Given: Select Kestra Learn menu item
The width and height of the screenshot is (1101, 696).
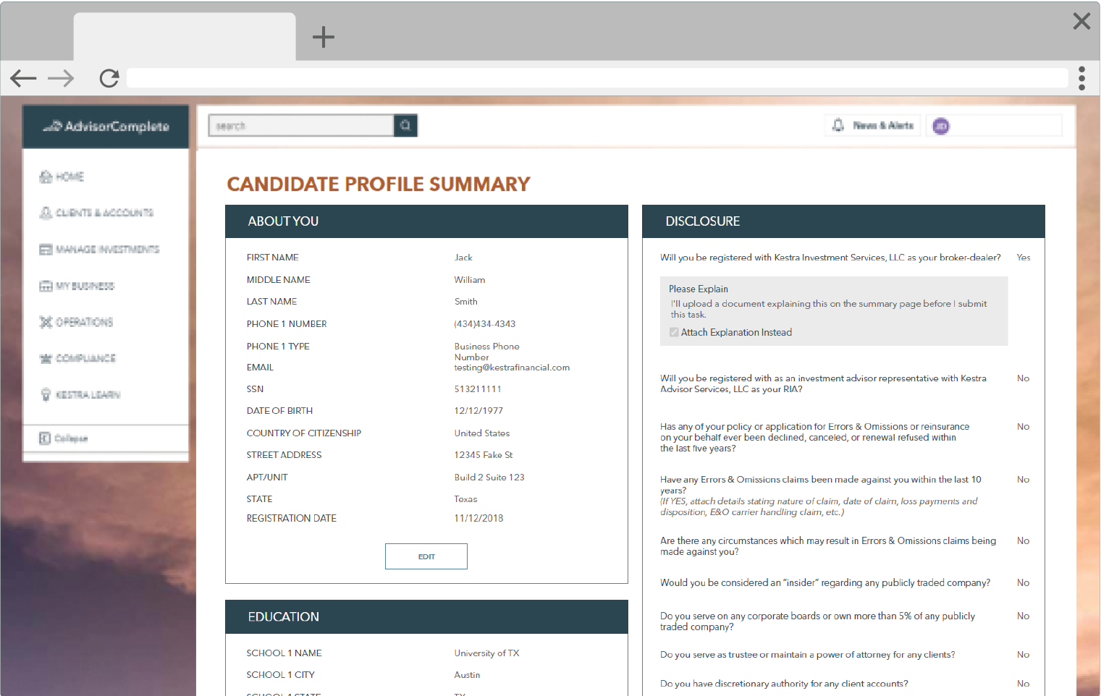Looking at the screenshot, I should click(88, 394).
